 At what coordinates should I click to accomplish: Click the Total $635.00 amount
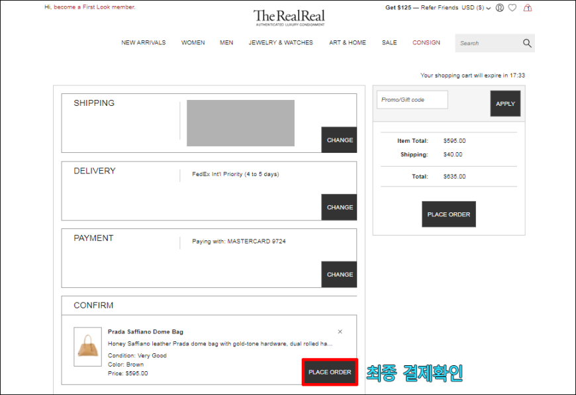click(x=454, y=177)
